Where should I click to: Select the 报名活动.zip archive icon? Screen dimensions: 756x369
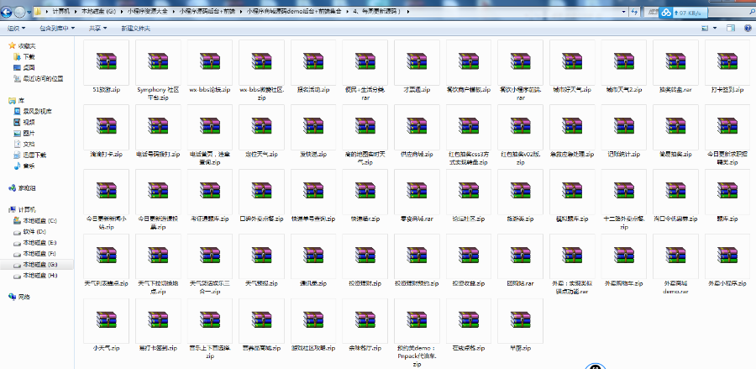click(x=313, y=61)
